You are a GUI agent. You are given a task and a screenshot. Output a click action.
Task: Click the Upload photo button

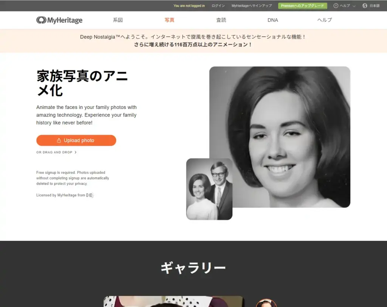click(x=76, y=140)
